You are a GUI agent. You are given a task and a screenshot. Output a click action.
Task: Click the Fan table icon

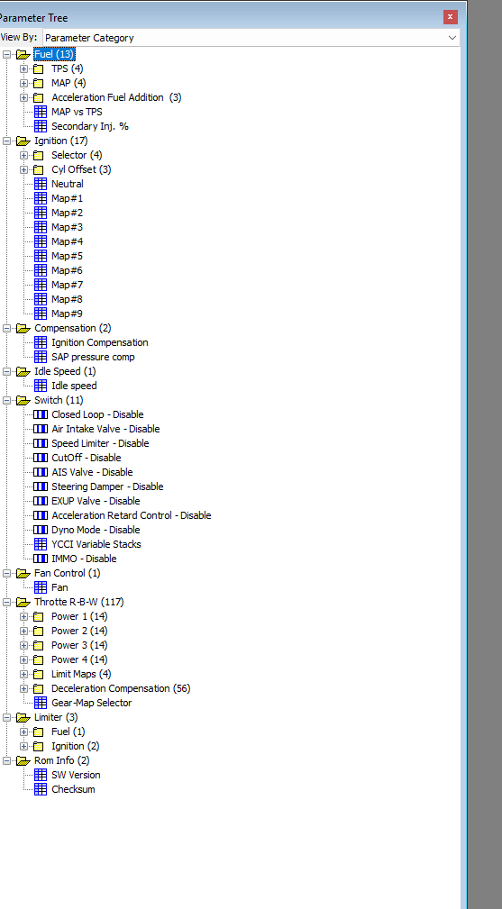pos(41,588)
